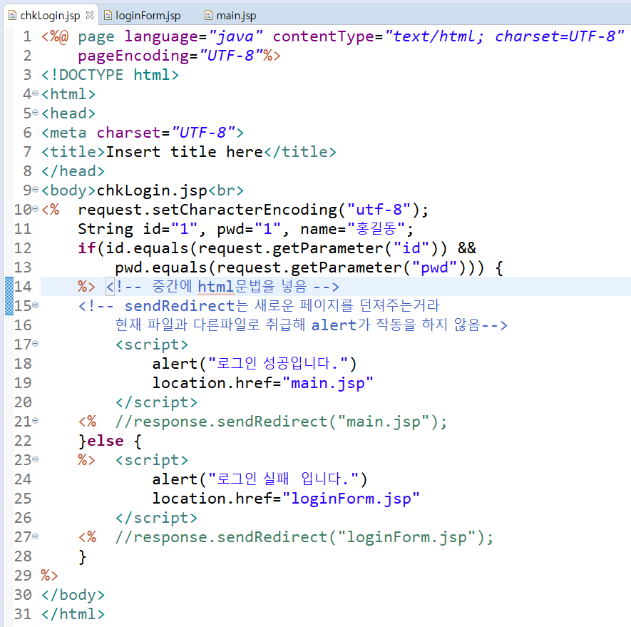Viewport: 631px width, 627px height.
Task: Click 'contentType' attribute on line 1
Action: (324, 36)
